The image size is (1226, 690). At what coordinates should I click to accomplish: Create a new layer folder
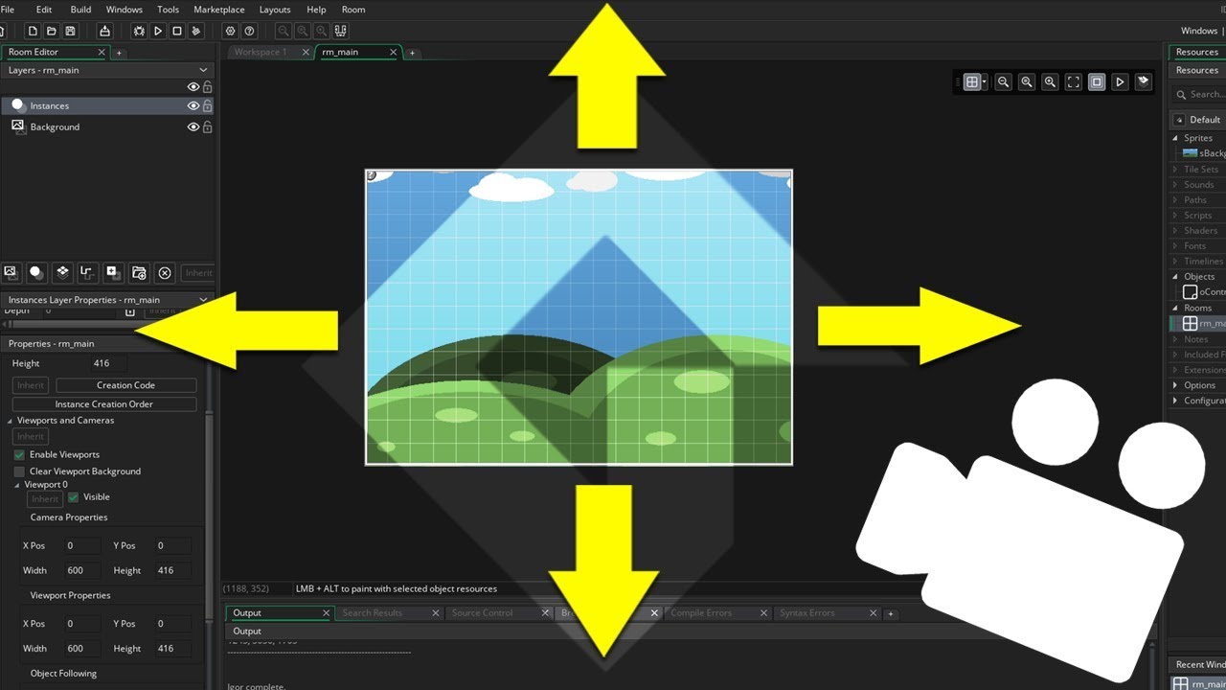coord(139,273)
